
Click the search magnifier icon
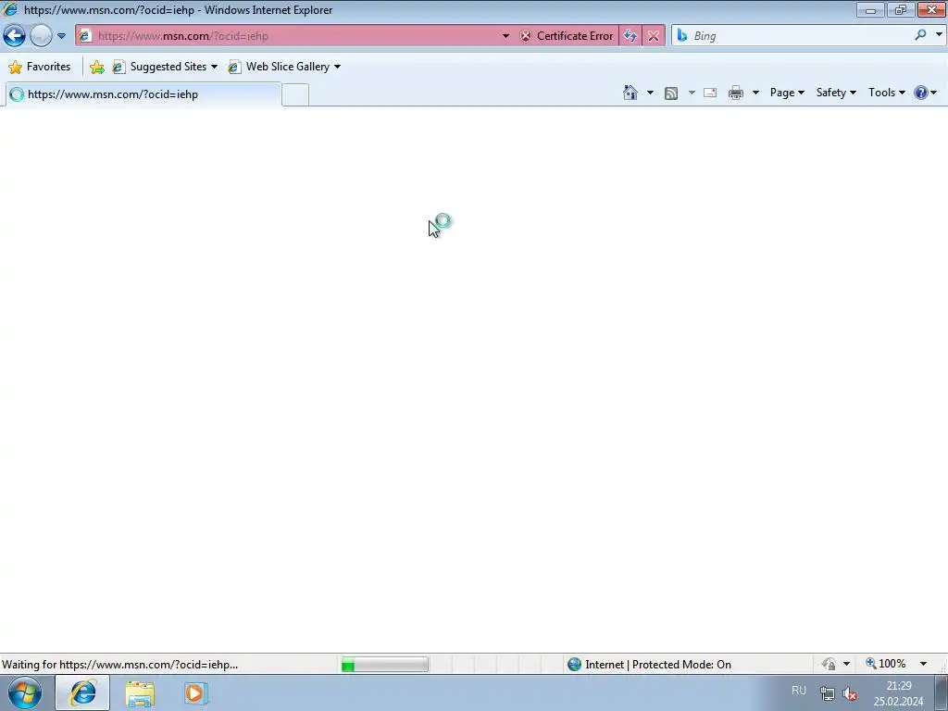pyautogui.click(x=920, y=35)
